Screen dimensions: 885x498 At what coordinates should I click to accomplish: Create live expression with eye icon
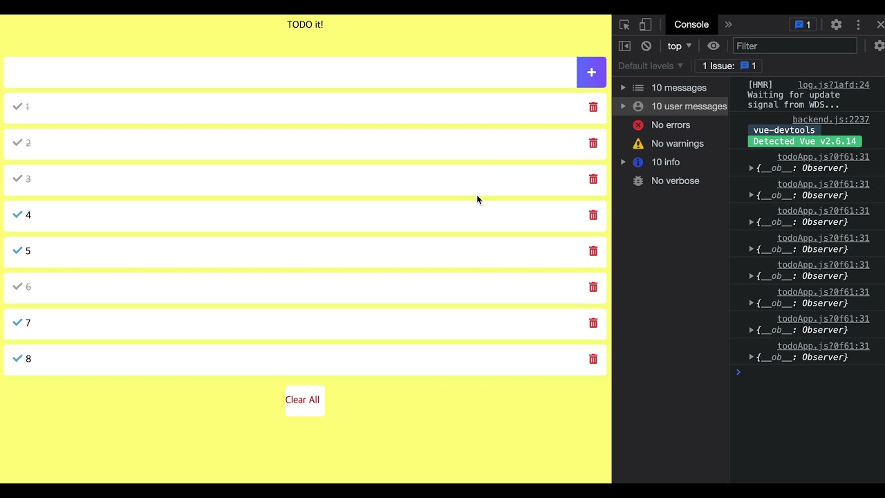[714, 46]
